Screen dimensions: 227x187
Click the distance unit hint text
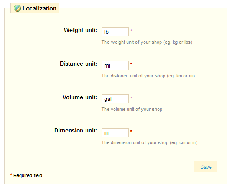click(x=148, y=76)
